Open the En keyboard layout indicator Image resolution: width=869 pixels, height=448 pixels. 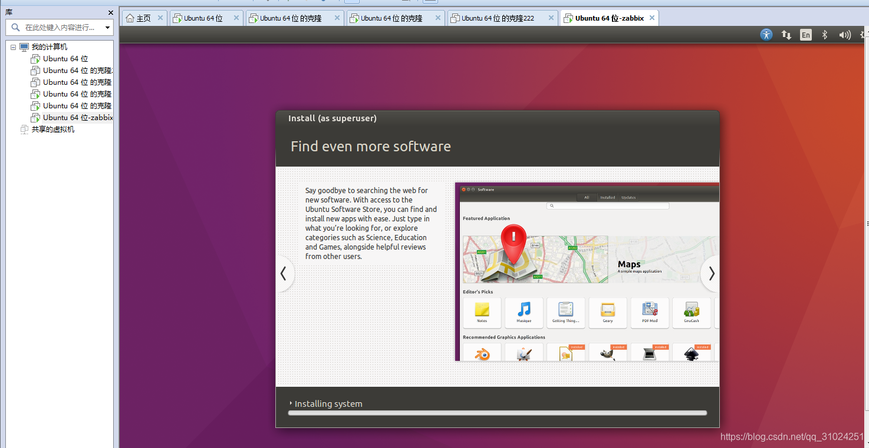[x=806, y=35]
